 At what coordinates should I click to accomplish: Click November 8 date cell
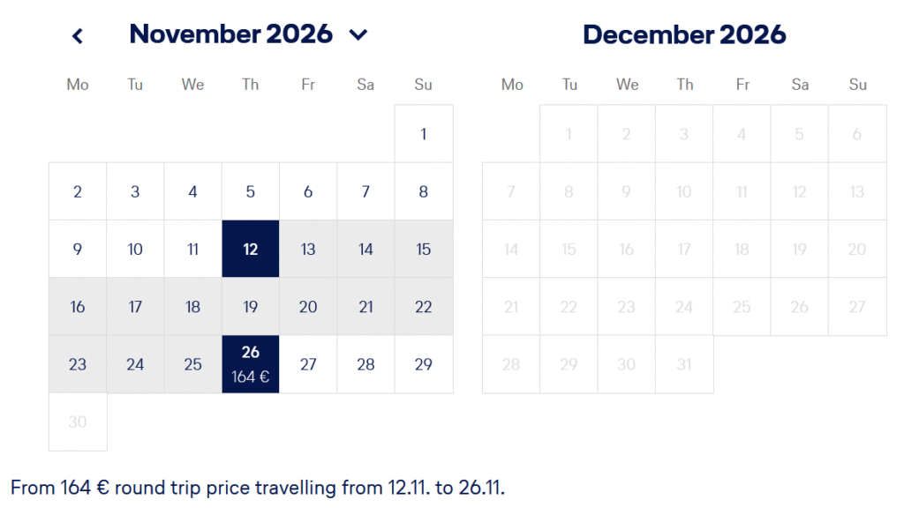pos(424,191)
